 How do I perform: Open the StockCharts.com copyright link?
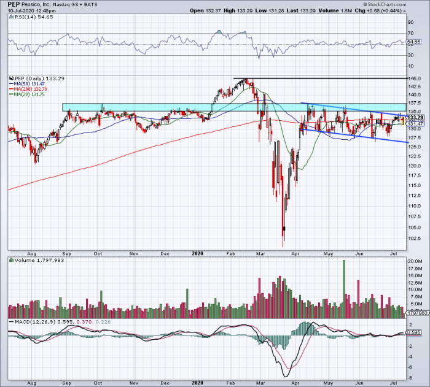click(385, 4)
